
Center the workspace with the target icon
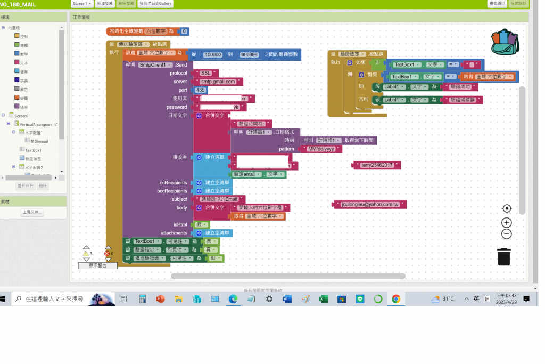[507, 208]
